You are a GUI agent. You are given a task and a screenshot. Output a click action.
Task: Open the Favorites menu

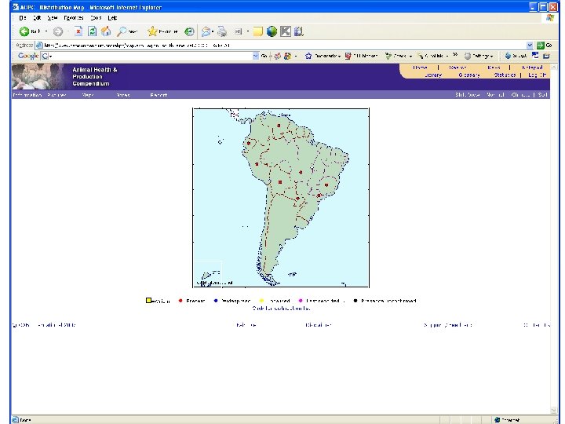point(74,17)
